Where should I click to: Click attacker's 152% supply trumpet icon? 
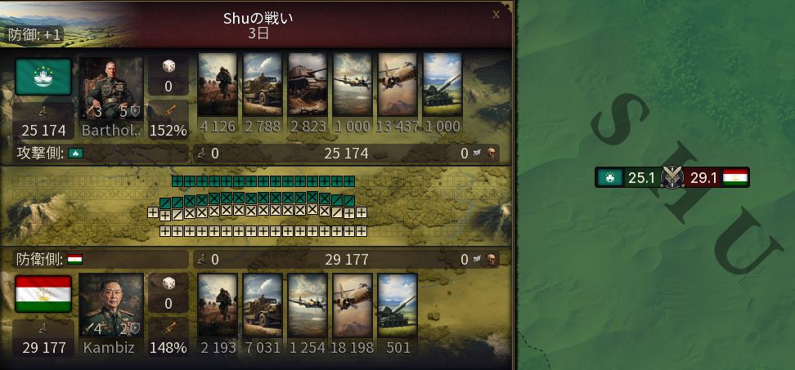(168, 109)
